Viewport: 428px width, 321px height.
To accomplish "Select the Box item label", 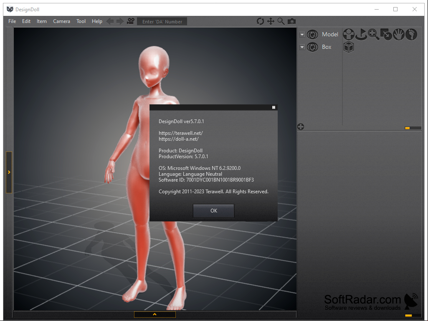I will click(x=327, y=47).
